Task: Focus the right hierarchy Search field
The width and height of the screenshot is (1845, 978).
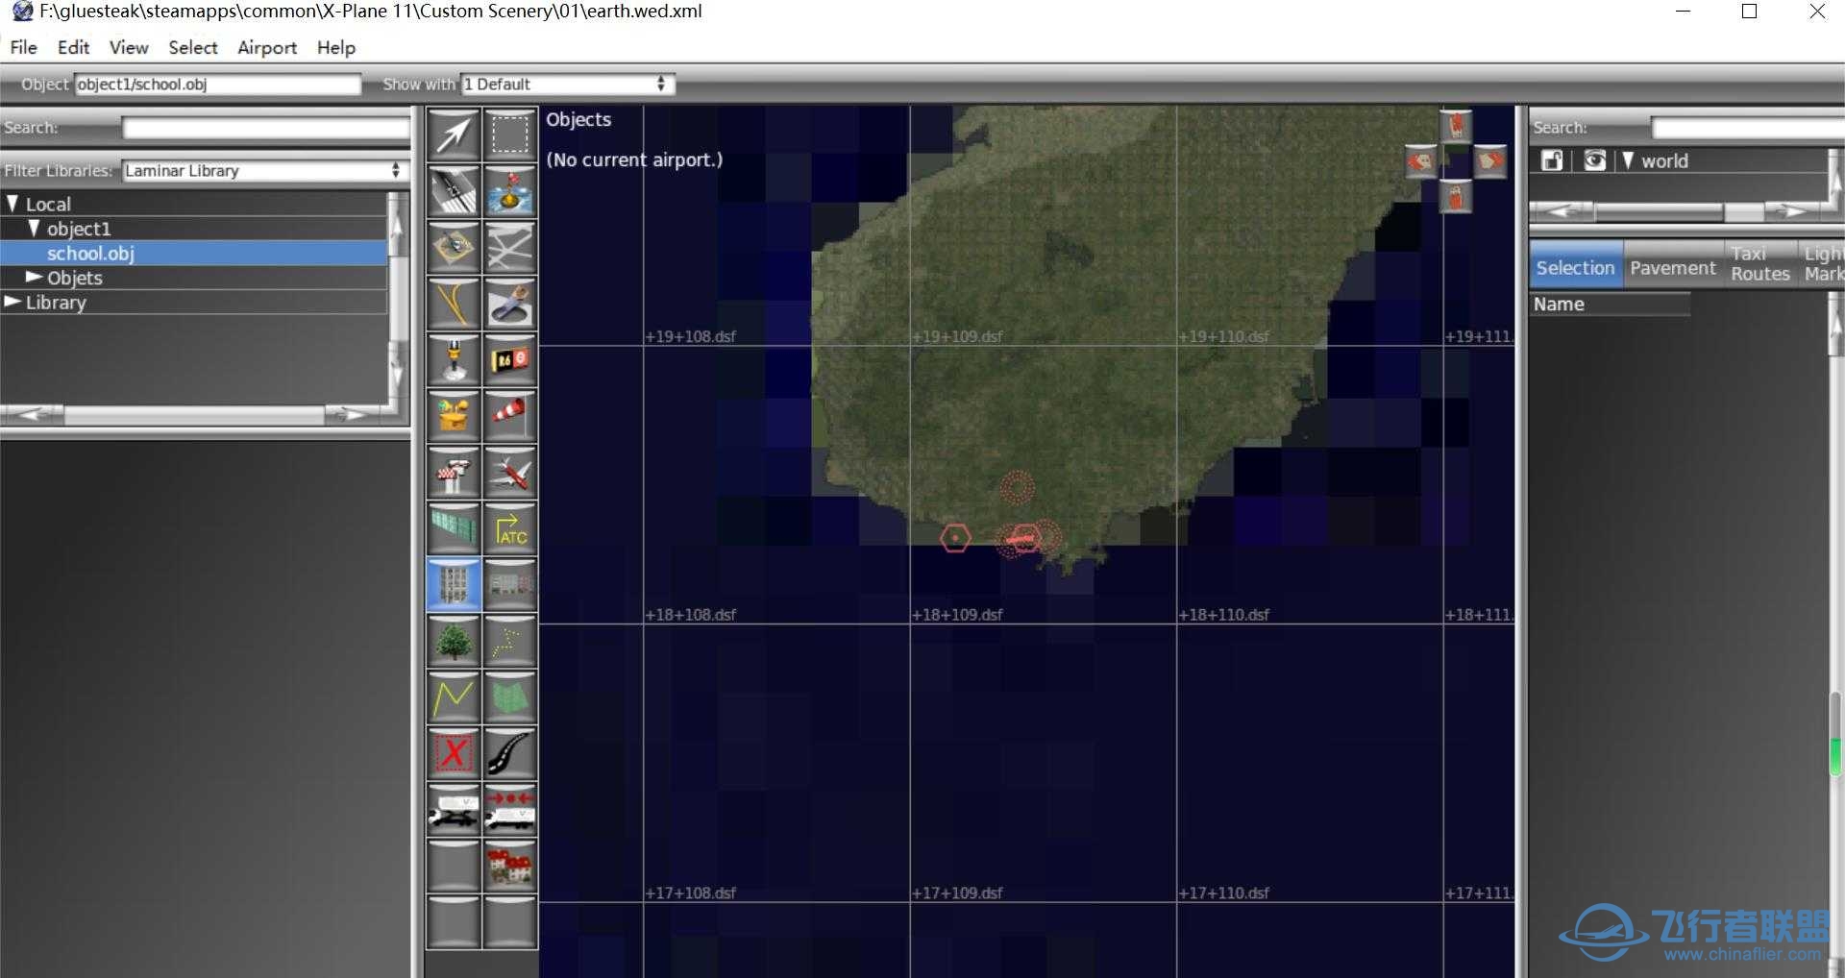Action: click(1747, 128)
